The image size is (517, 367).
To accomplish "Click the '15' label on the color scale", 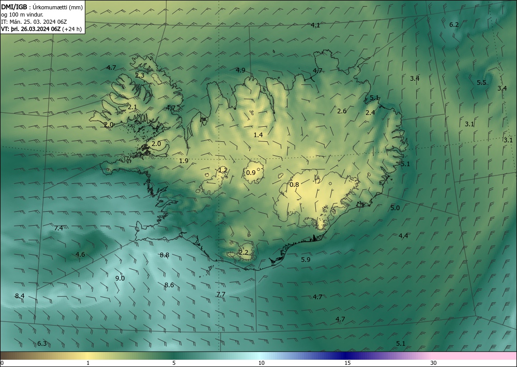I will coord(347,363).
